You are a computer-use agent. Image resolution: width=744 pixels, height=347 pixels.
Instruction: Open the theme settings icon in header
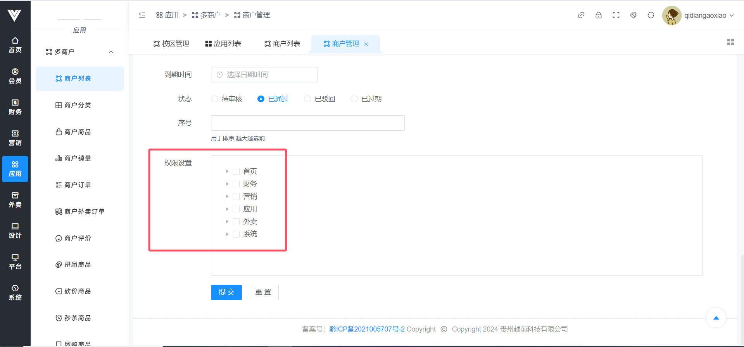pyautogui.click(x=633, y=15)
